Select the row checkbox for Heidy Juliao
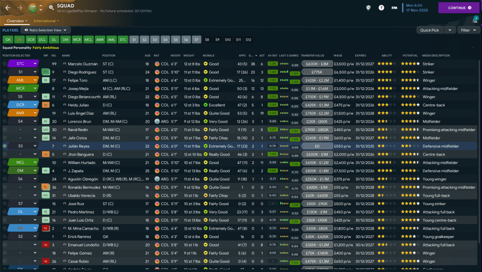The height and width of the screenshot is (272, 482). coord(5,105)
